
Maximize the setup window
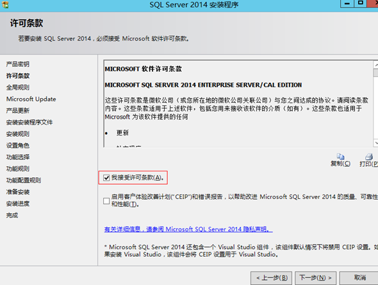tap(361, 3)
